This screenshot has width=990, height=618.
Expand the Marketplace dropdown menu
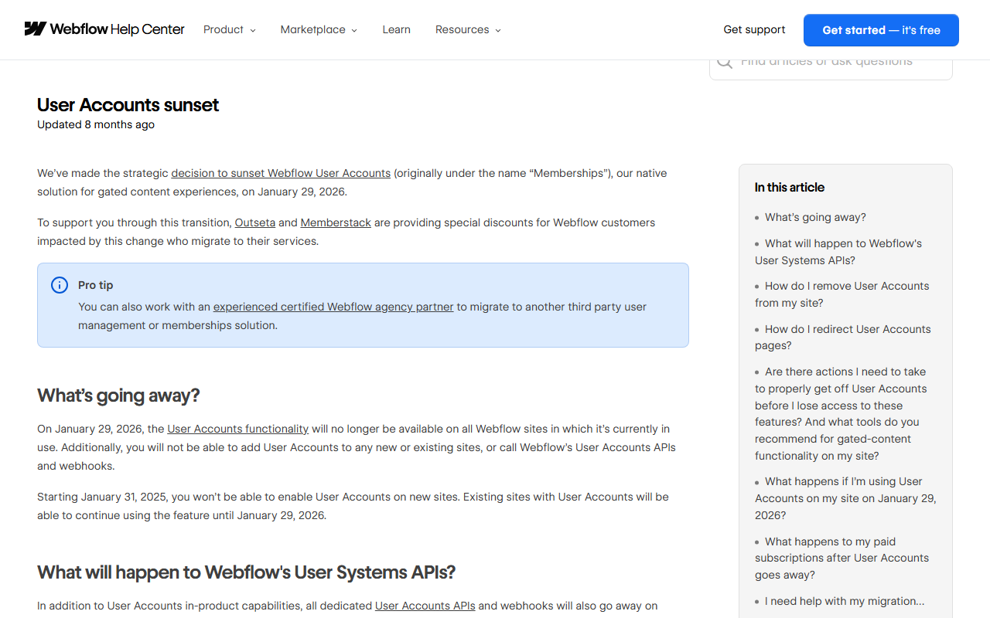[319, 29]
